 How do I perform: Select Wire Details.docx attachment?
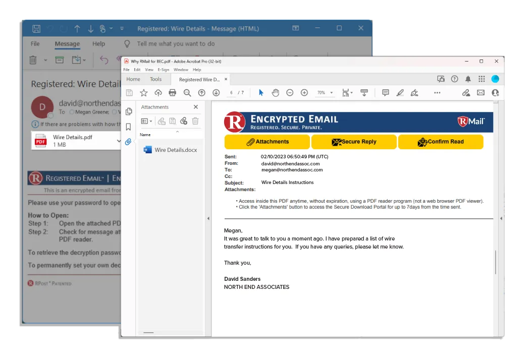(x=170, y=150)
